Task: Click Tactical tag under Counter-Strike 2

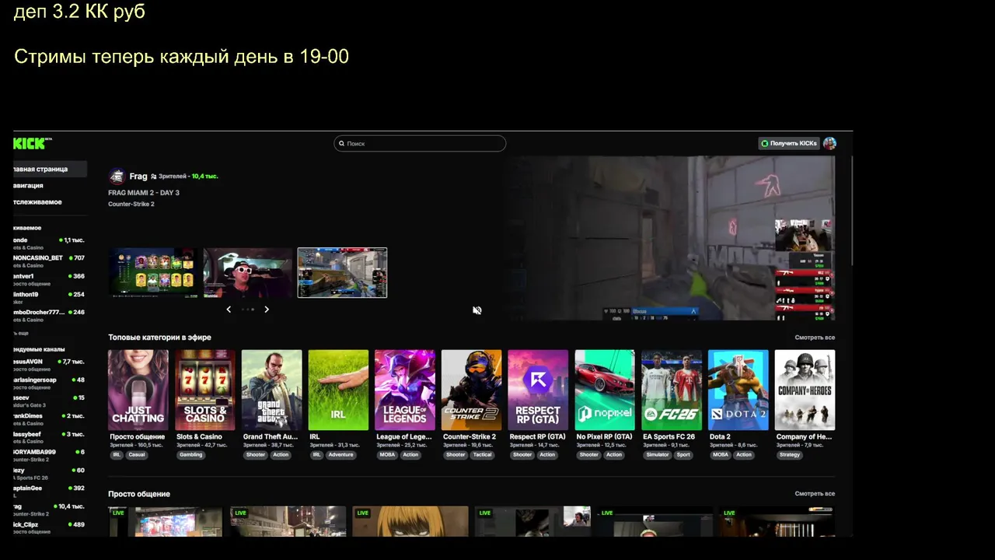Action: [483, 455]
